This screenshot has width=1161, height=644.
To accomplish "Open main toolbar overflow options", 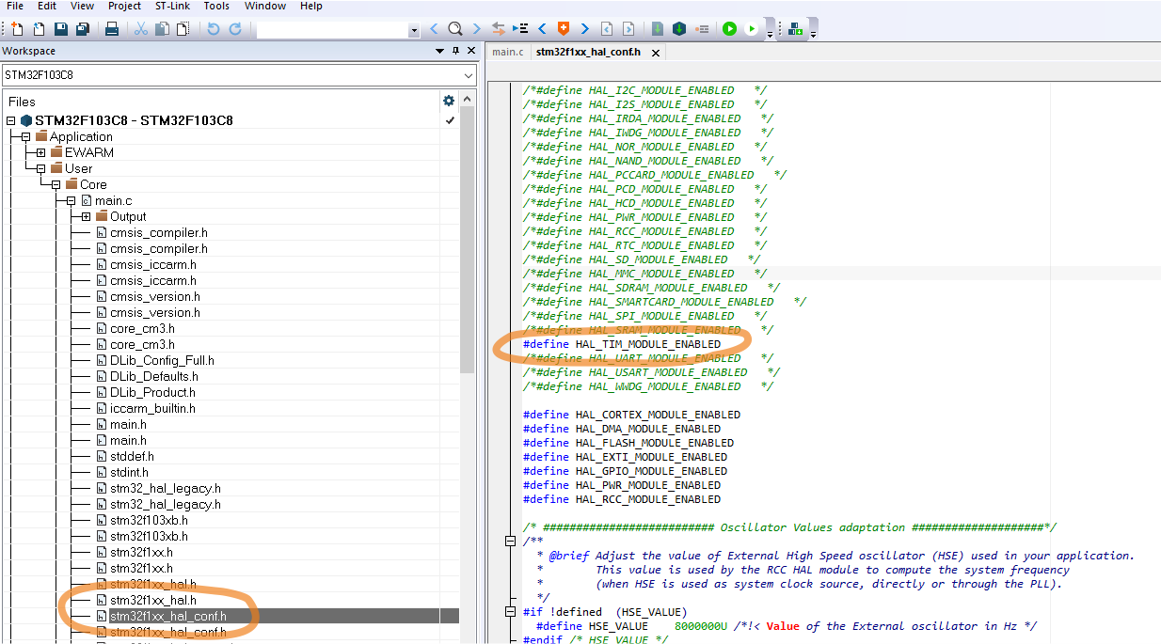I will pyautogui.click(x=770, y=34).
